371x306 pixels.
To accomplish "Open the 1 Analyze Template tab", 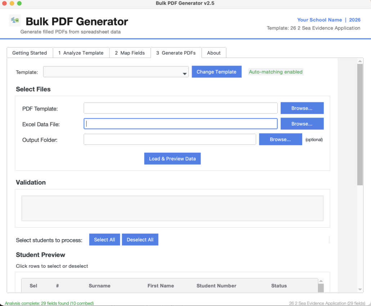I will pos(81,53).
